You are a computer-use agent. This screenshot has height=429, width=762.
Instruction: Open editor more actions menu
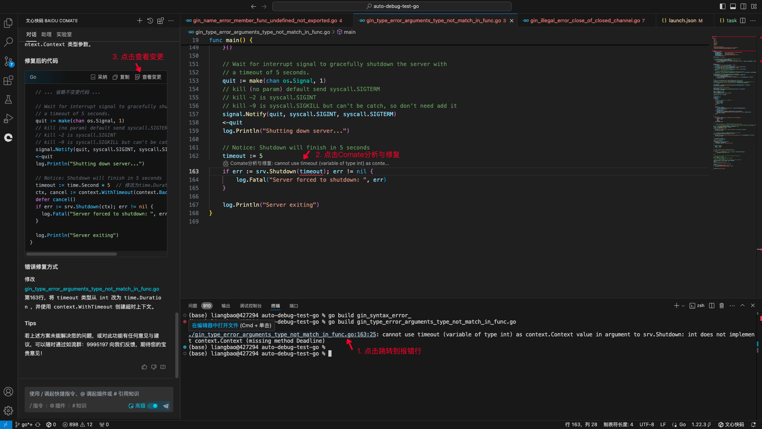(753, 21)
